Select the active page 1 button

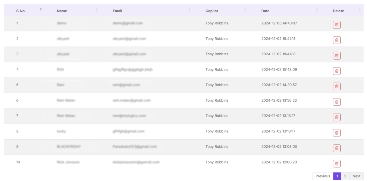point(337,176)
